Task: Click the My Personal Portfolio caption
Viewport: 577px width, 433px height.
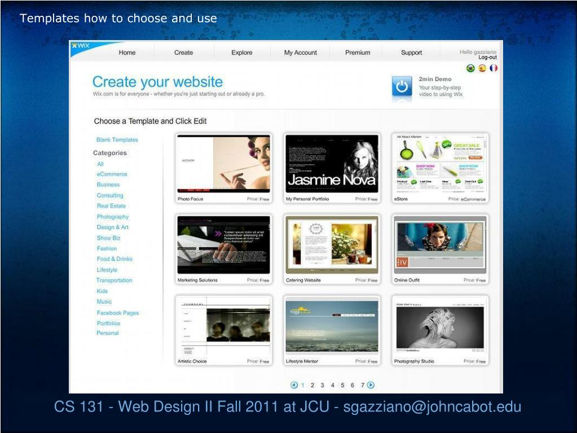Action: coord(307,199)
